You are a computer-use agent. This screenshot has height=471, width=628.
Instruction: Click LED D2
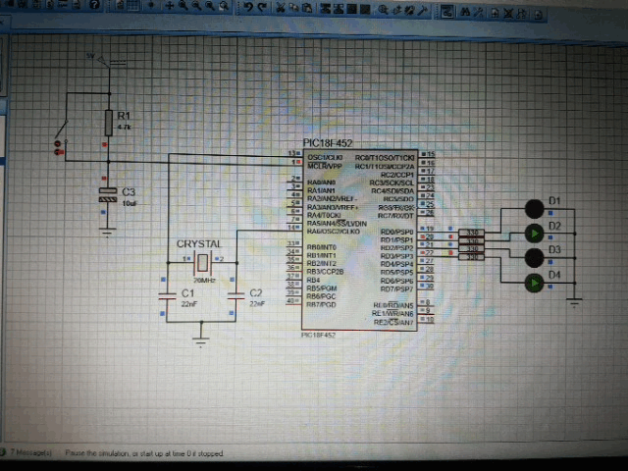coord(534,234)
